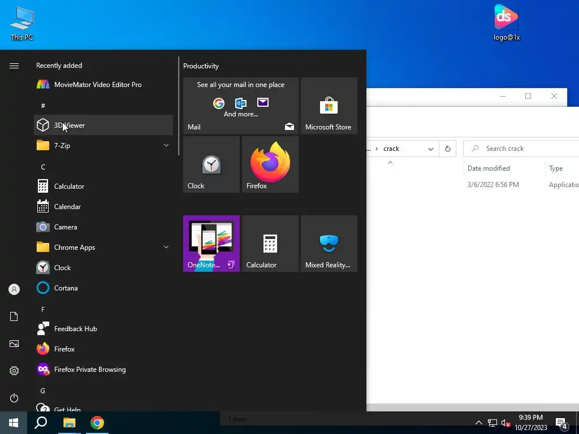Image resolution: width=579 pixels, height=434 pixels.
Task: Jump to the letter C group
Action: tap(43, 167)
